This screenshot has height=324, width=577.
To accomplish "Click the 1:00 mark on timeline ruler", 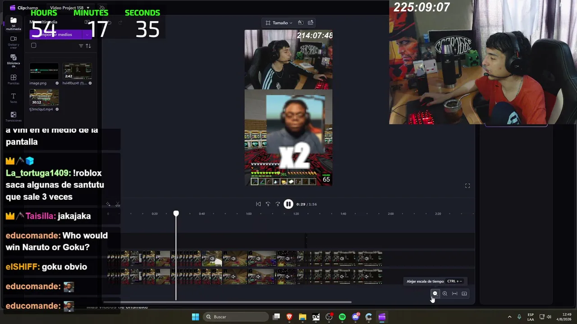I will tap(249, 214).
